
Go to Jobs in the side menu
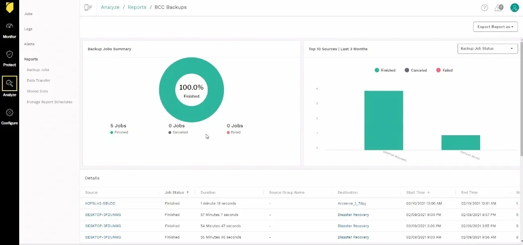point(28,14)
